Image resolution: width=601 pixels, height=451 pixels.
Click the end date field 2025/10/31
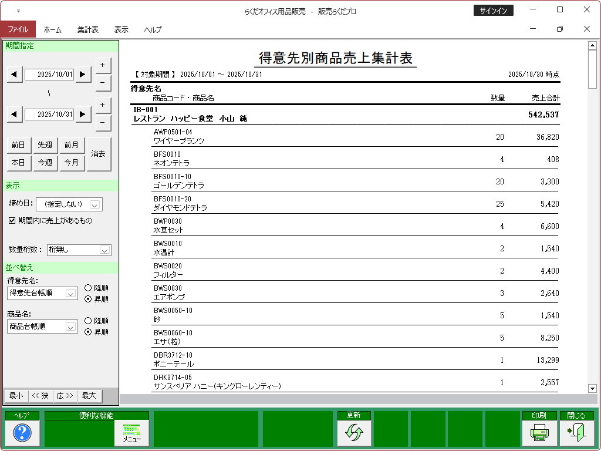pyautogui.click(x=49, y=115)
